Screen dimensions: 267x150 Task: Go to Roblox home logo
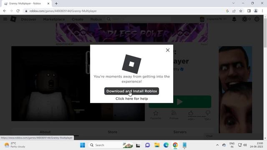13,19
